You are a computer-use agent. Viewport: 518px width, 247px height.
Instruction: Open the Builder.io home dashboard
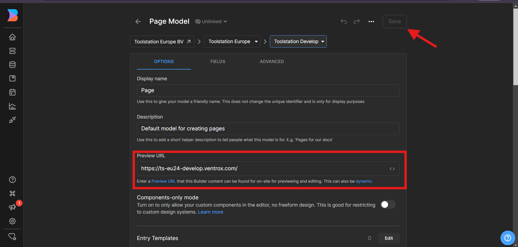pyautogui.click(x=12, y=37)
